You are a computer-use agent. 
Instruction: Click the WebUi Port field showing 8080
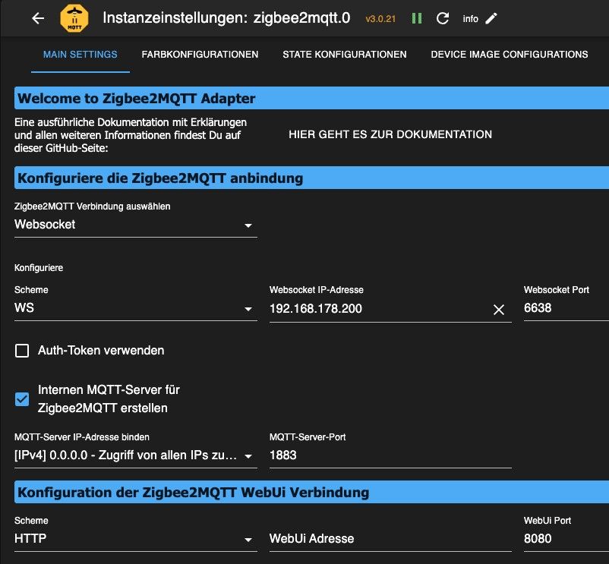pyautogui.click(x=566, y=539)
